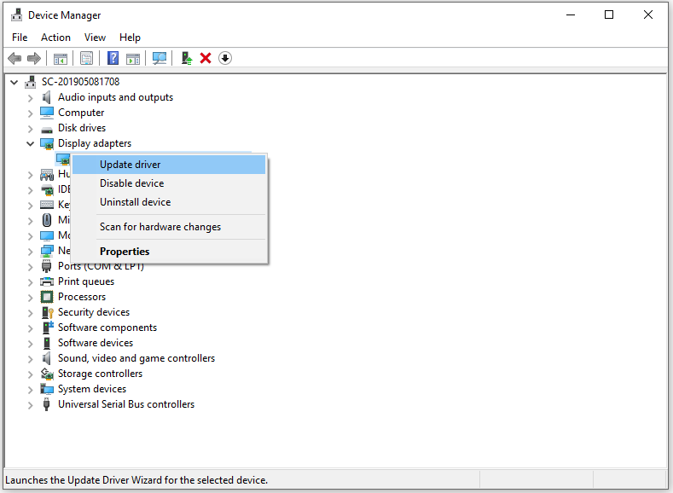Expand the Disk drives category
The height and width of the screenshot is (493, 673).
pos(30,129)
